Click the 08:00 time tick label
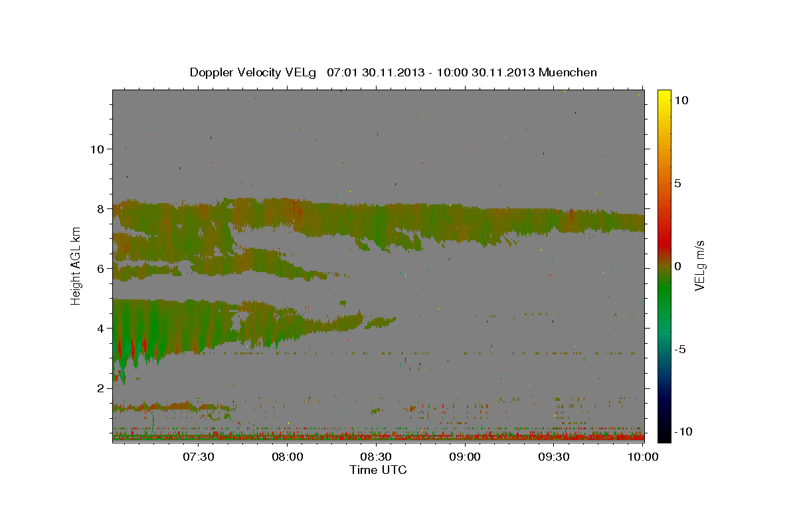This screenshot has height=531, width=797. [288, 457]
